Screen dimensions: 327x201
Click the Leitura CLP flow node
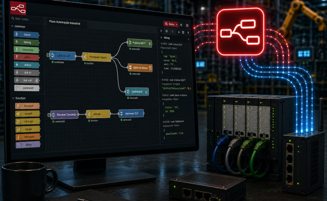point(62,55)
